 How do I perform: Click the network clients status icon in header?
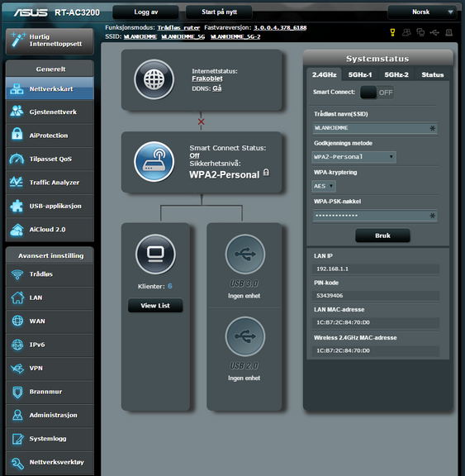coord(420,32)
